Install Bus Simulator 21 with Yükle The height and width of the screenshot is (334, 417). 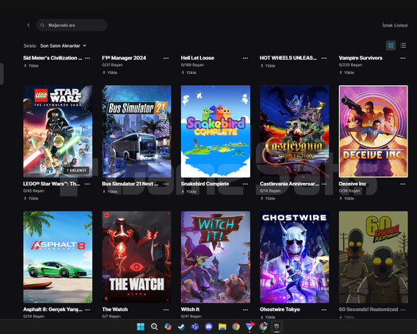pyautogui.click(x=110, y=192)
